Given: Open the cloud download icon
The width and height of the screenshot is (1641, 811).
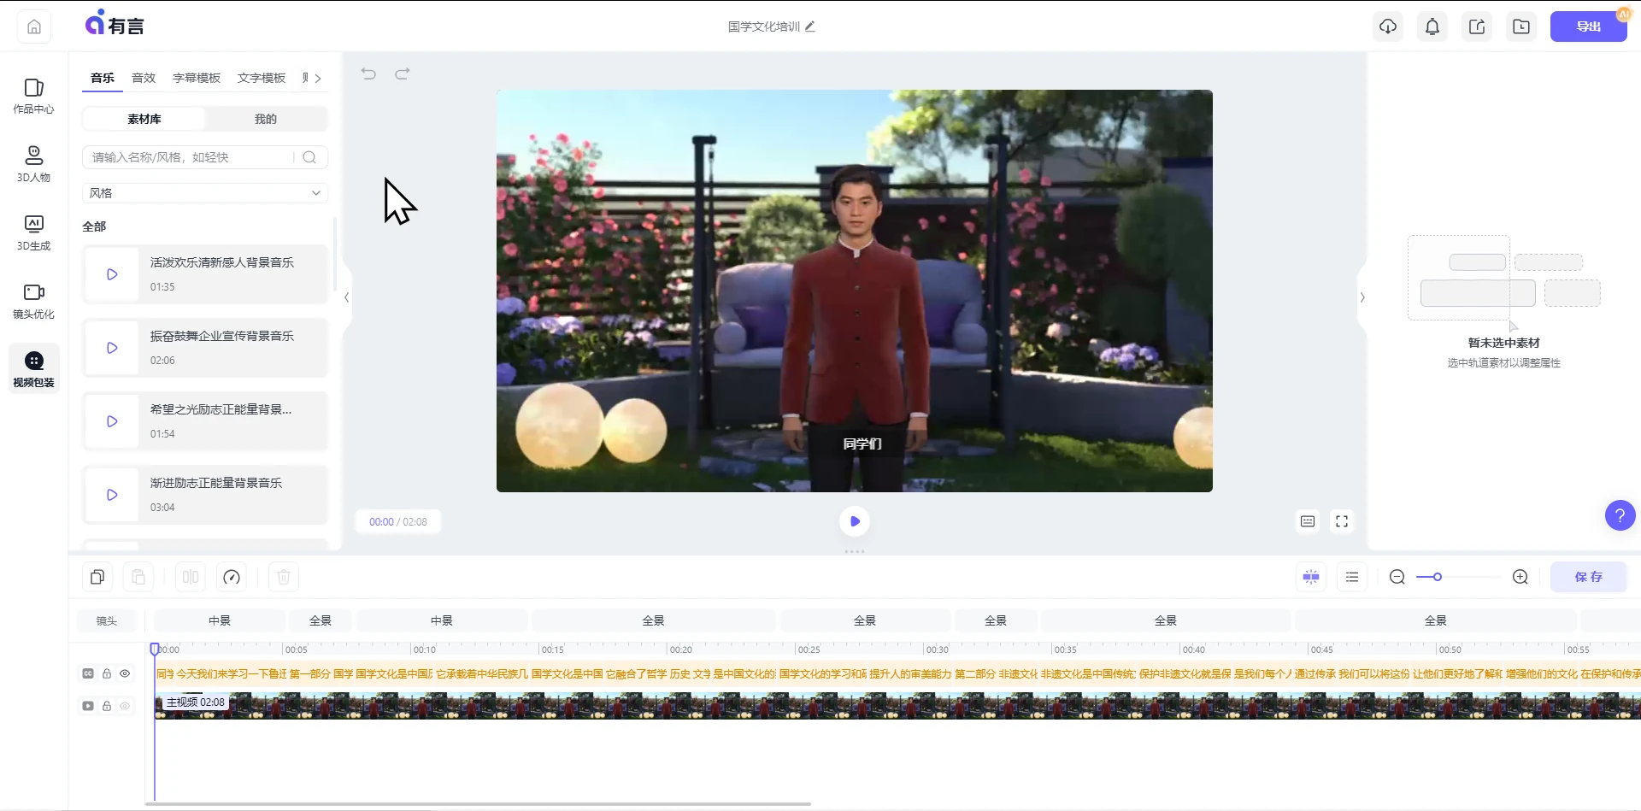Looking at the screenshot, I should (1388, 26).
